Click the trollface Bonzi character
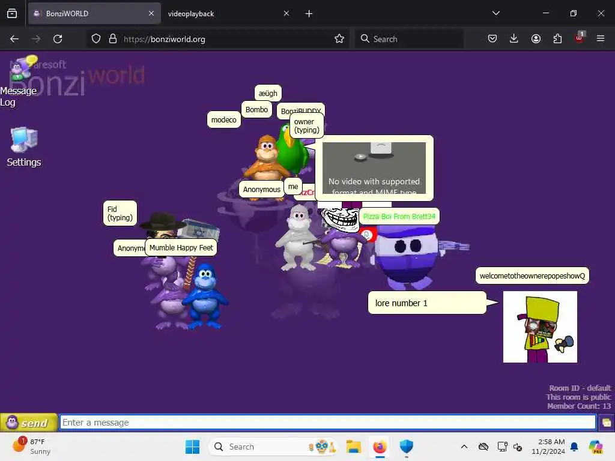 coord(342,237)
